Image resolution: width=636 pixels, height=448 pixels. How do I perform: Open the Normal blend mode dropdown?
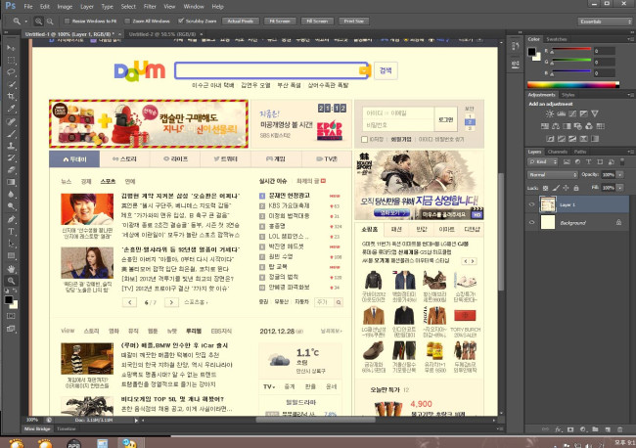[x=555, y=174]
